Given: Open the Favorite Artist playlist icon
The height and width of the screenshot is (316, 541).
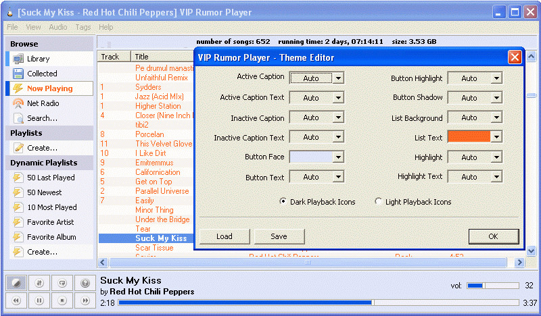Looking at the screenshot, I should point(18,222).
